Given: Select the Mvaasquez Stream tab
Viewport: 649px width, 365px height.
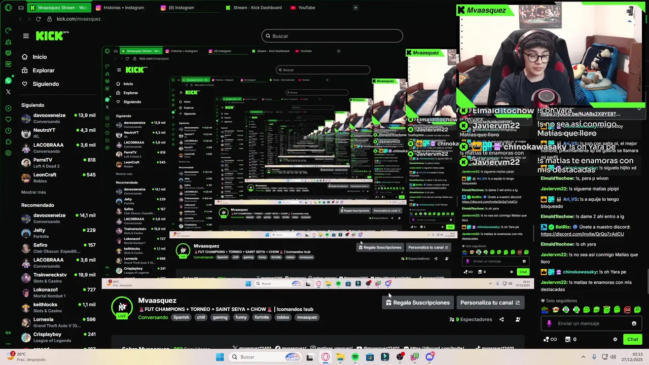Looking at the screenshot, I should 58,8.
